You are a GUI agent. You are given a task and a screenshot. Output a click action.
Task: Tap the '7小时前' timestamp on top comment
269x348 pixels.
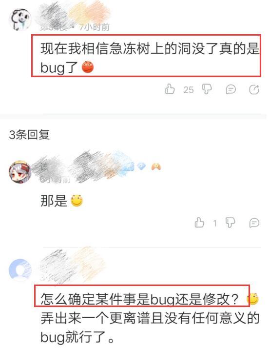click(95, 27)
